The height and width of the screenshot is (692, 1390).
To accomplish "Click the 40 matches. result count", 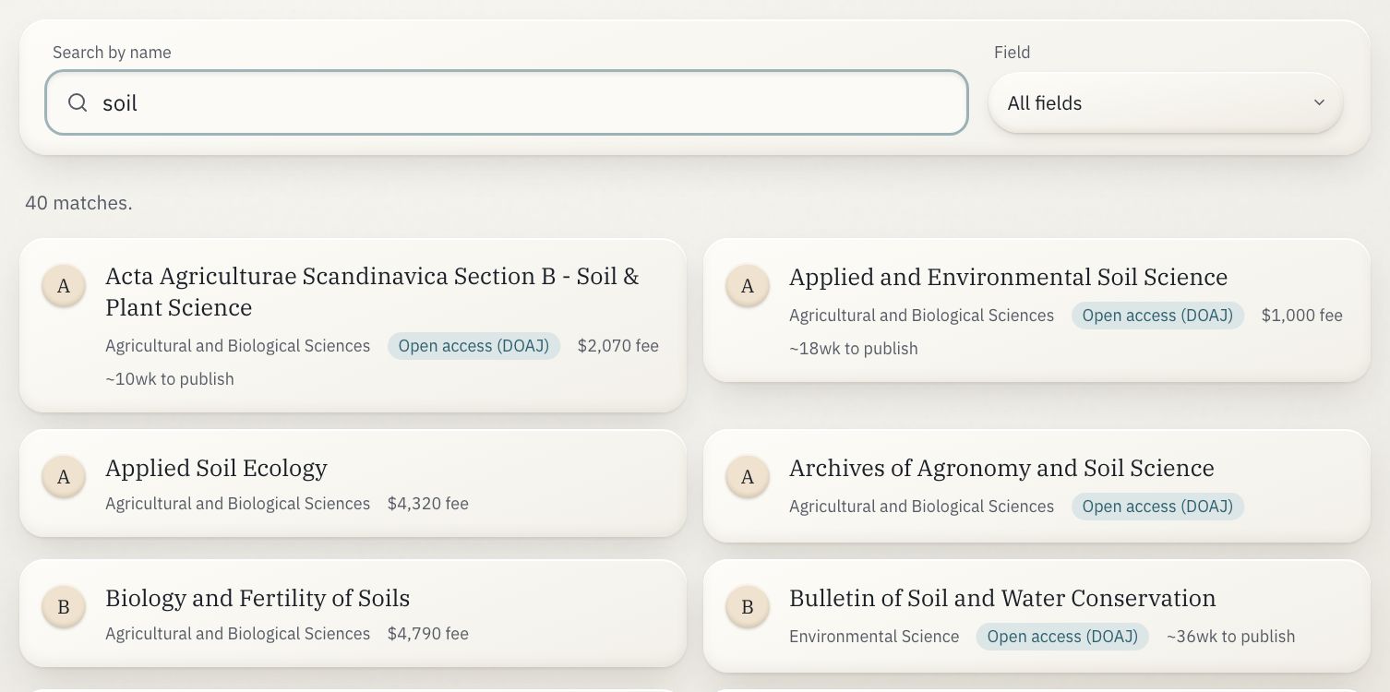I will coord(78,203).
